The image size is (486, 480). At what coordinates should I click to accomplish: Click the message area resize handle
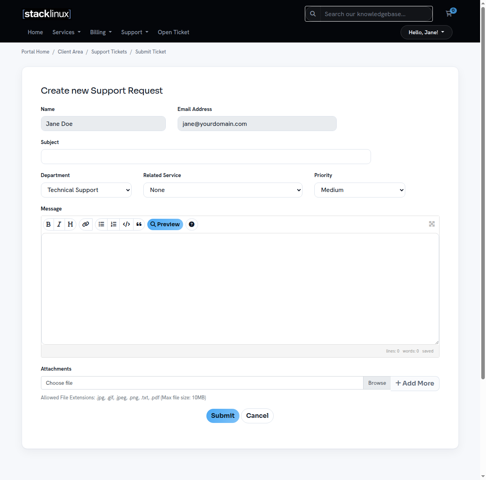[x=437, y=342]
